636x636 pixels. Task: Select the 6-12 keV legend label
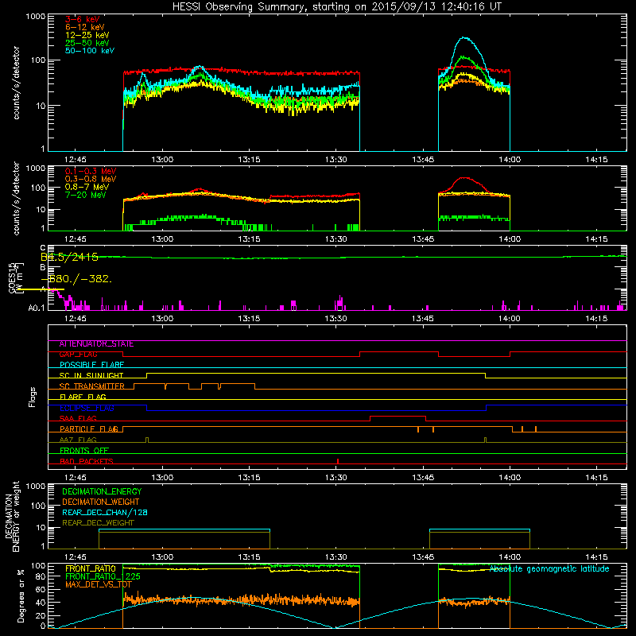[x=85, y=27]
